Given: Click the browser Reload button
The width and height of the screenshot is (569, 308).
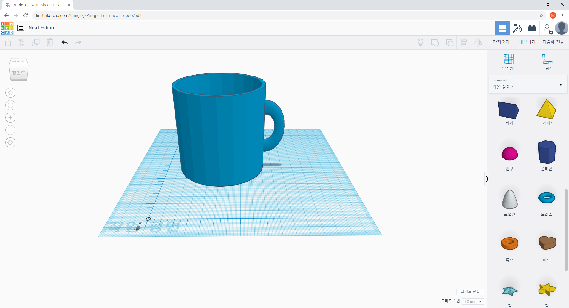Looking at the screenshot, I should (25, 15).
